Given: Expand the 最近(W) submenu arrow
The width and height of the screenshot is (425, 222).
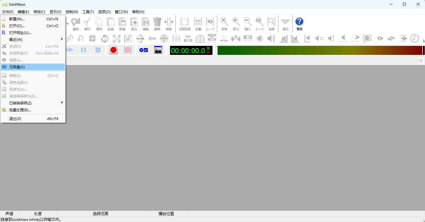Looking at the screenshot, I should point(62,39).
